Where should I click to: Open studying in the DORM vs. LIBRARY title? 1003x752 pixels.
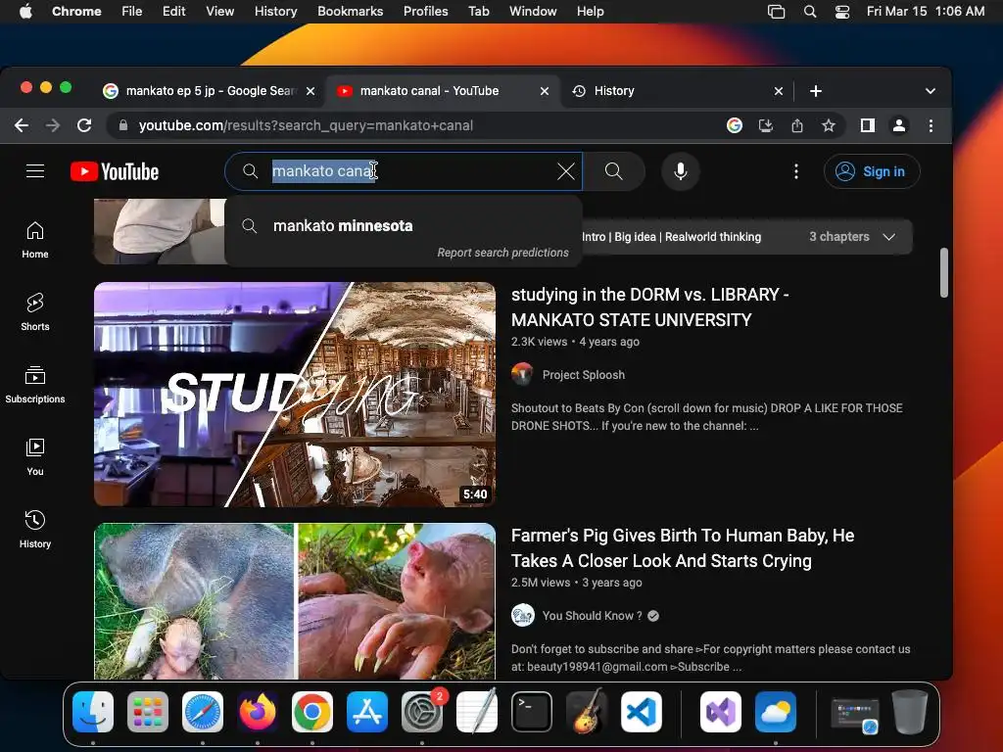click(x=650, y=306)
